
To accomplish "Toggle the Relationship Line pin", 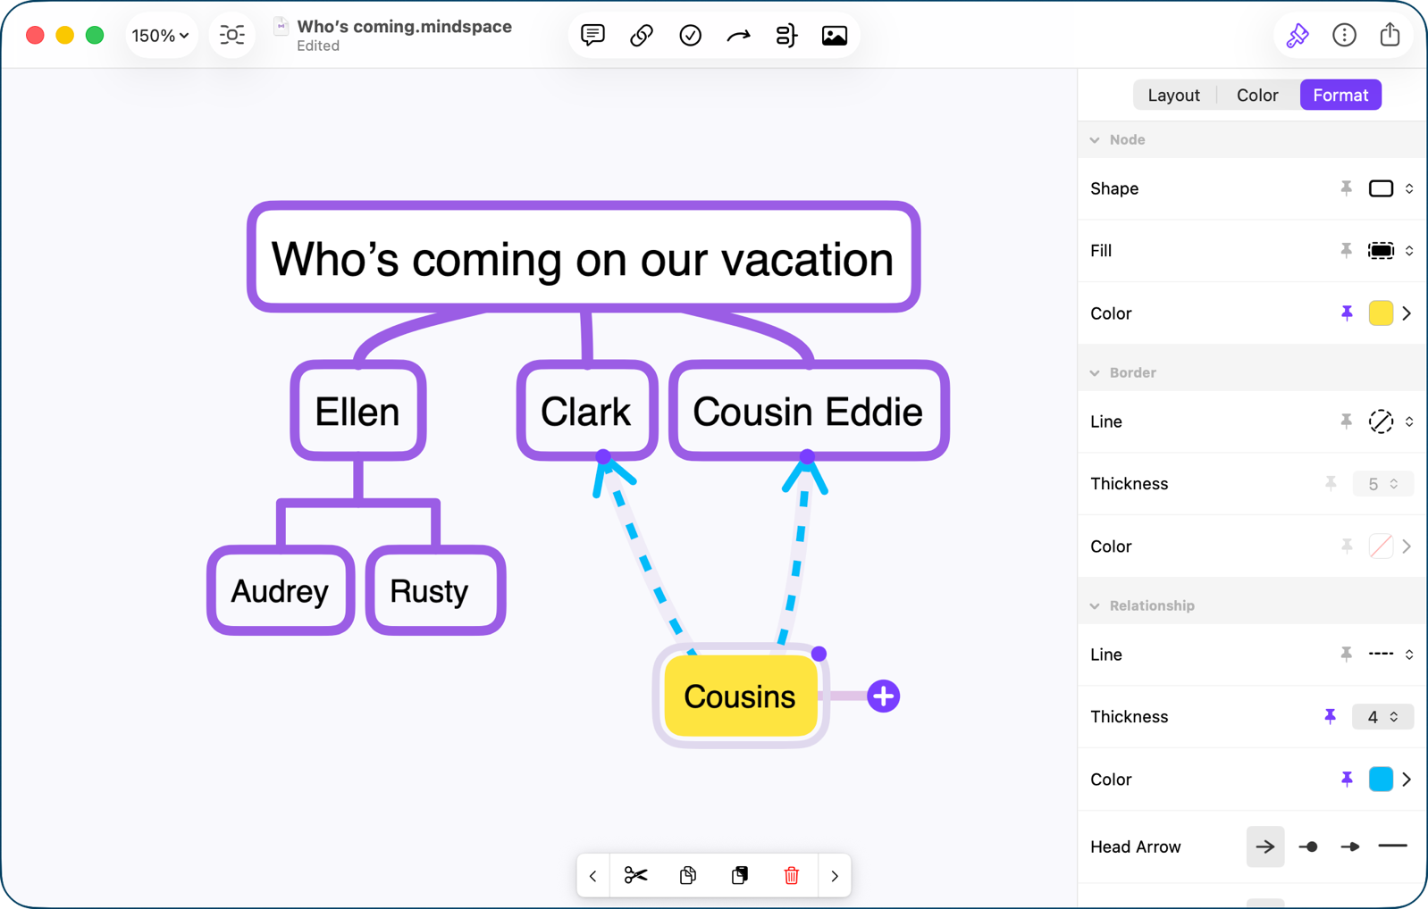I will pyautogui.click(x=1347, y=655).
